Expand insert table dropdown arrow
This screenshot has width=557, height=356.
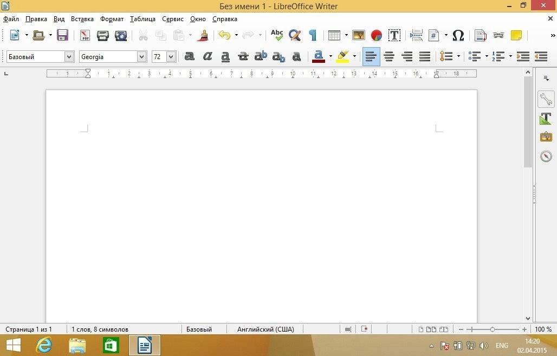point(346,35)
